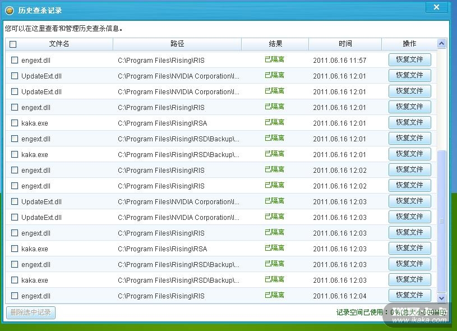457x331 pixels.
Task: Restore file engext.dll from 12:04
Action: pos(409,296)
